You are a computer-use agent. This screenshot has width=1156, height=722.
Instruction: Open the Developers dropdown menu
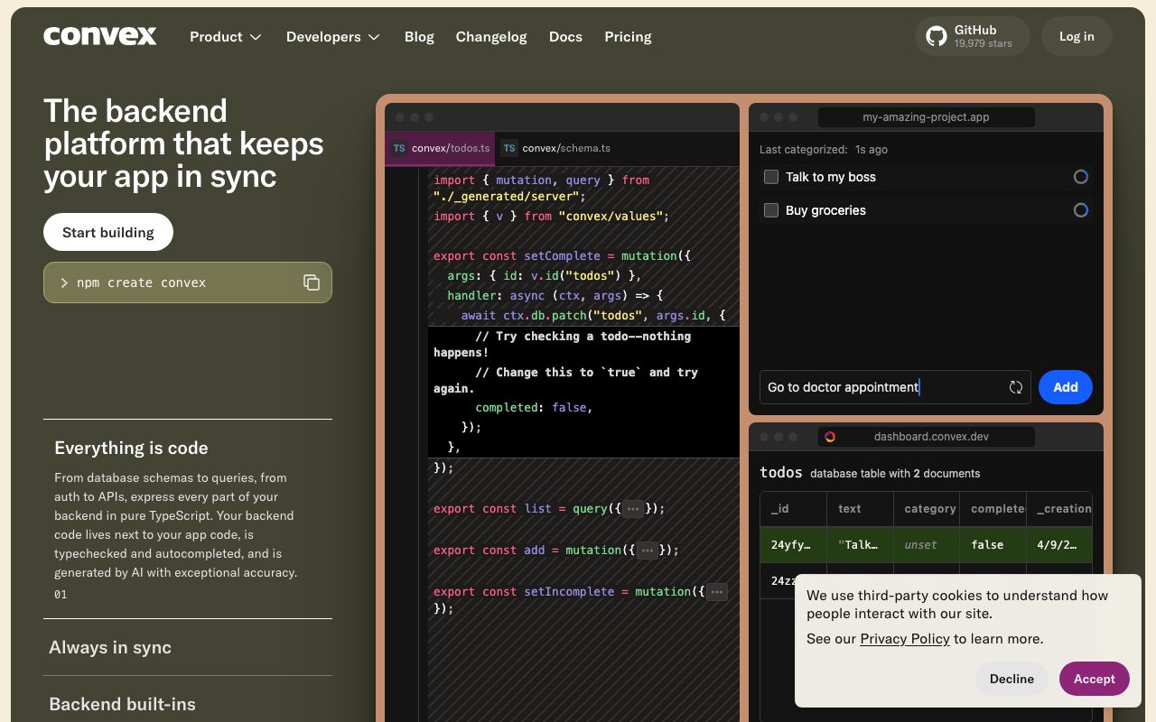coord(333,37)
